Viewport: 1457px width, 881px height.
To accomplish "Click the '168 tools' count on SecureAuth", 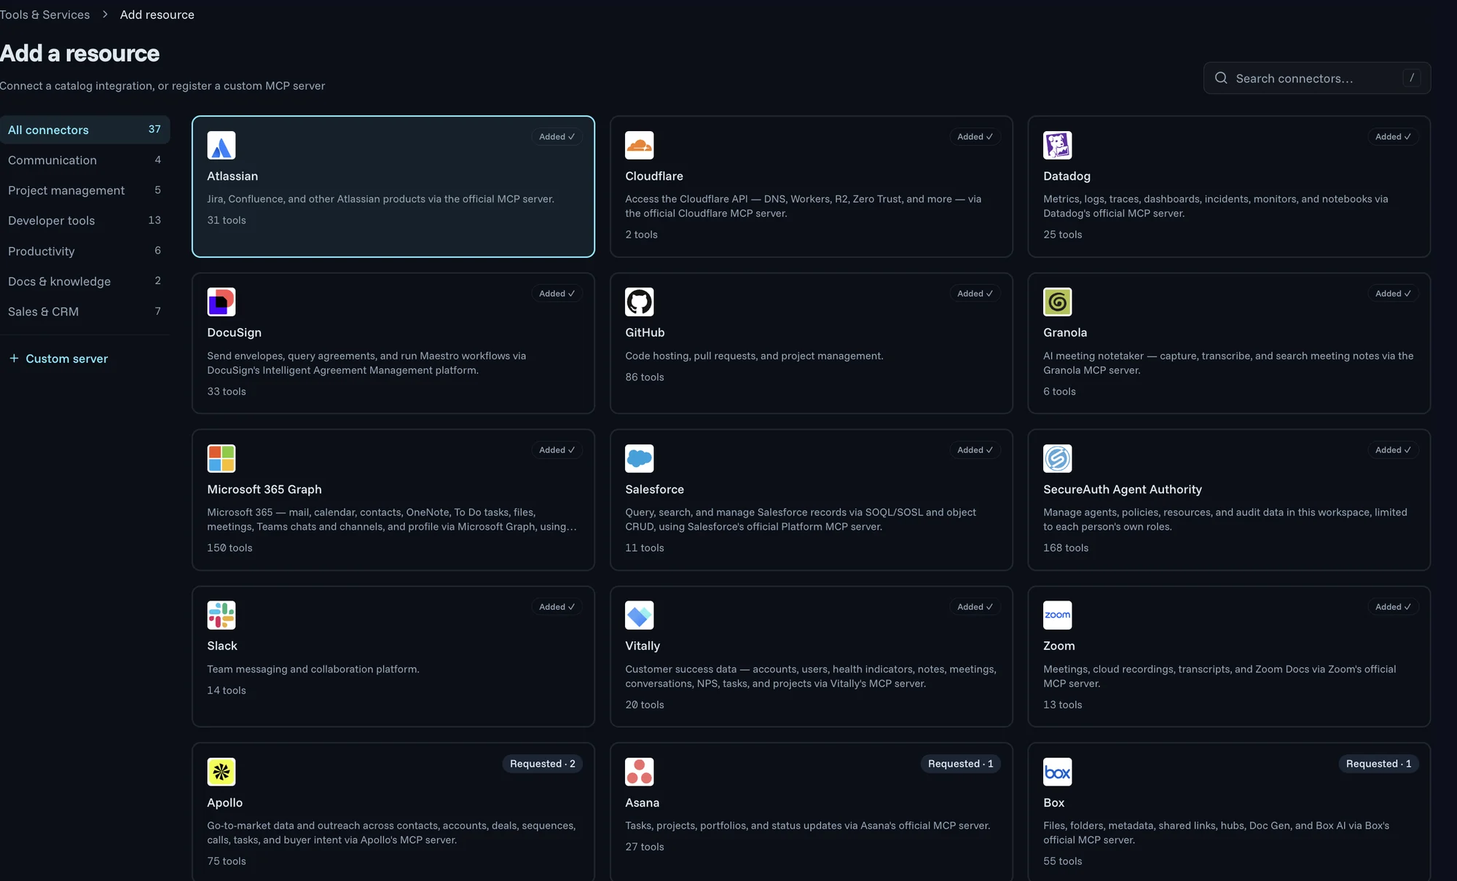I will [x=1066, y=547].
